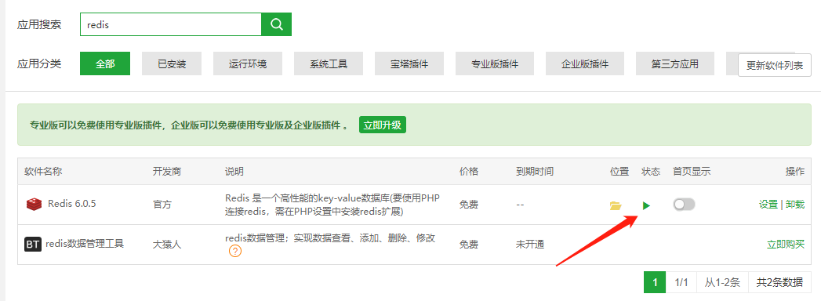Click the Redis description text cell

(332, 205)
